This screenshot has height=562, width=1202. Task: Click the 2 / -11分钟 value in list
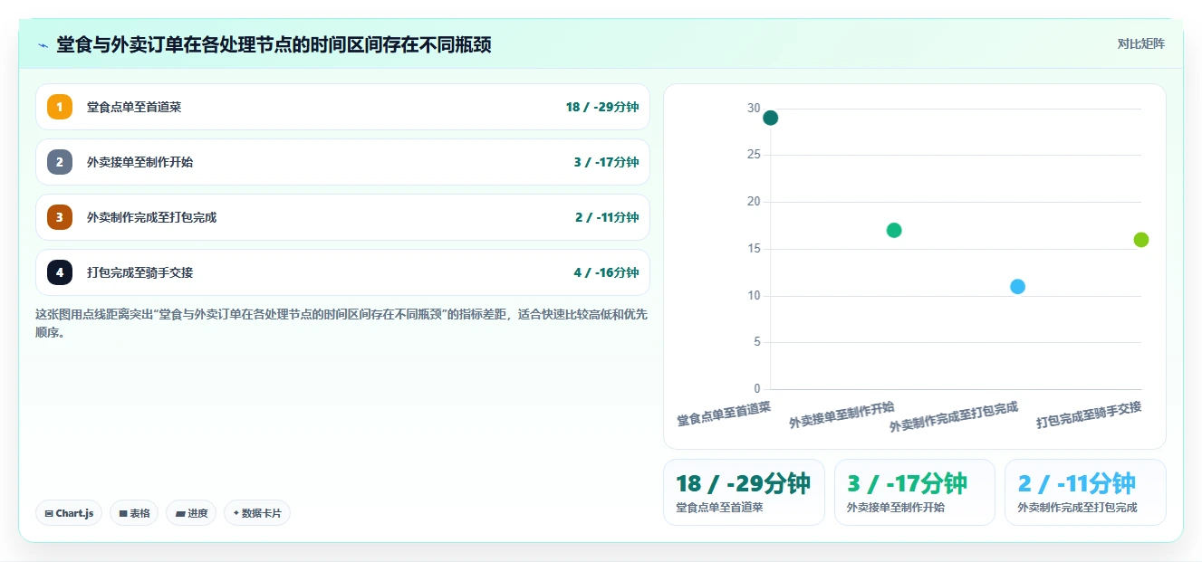point(606,217)
